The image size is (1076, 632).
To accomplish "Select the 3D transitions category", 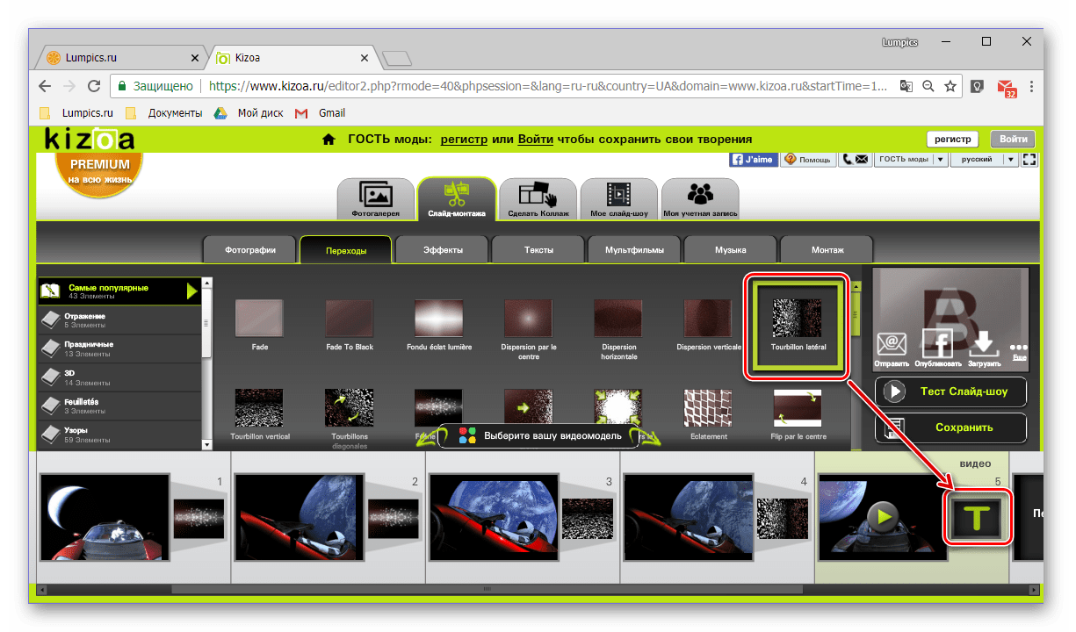I will click(x=119, y=377).
